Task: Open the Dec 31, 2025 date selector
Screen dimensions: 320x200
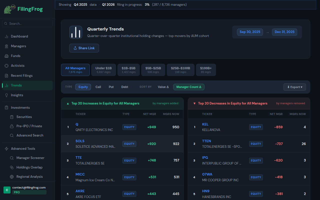Action: (284, 32)
